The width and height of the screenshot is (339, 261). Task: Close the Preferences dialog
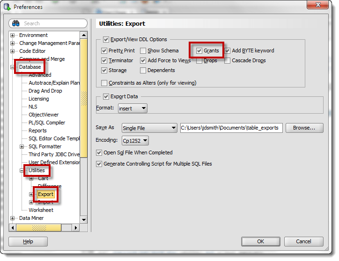point(318,5)
